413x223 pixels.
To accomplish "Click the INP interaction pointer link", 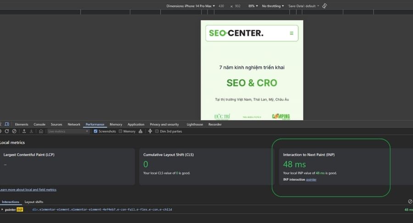I will 311,179.
